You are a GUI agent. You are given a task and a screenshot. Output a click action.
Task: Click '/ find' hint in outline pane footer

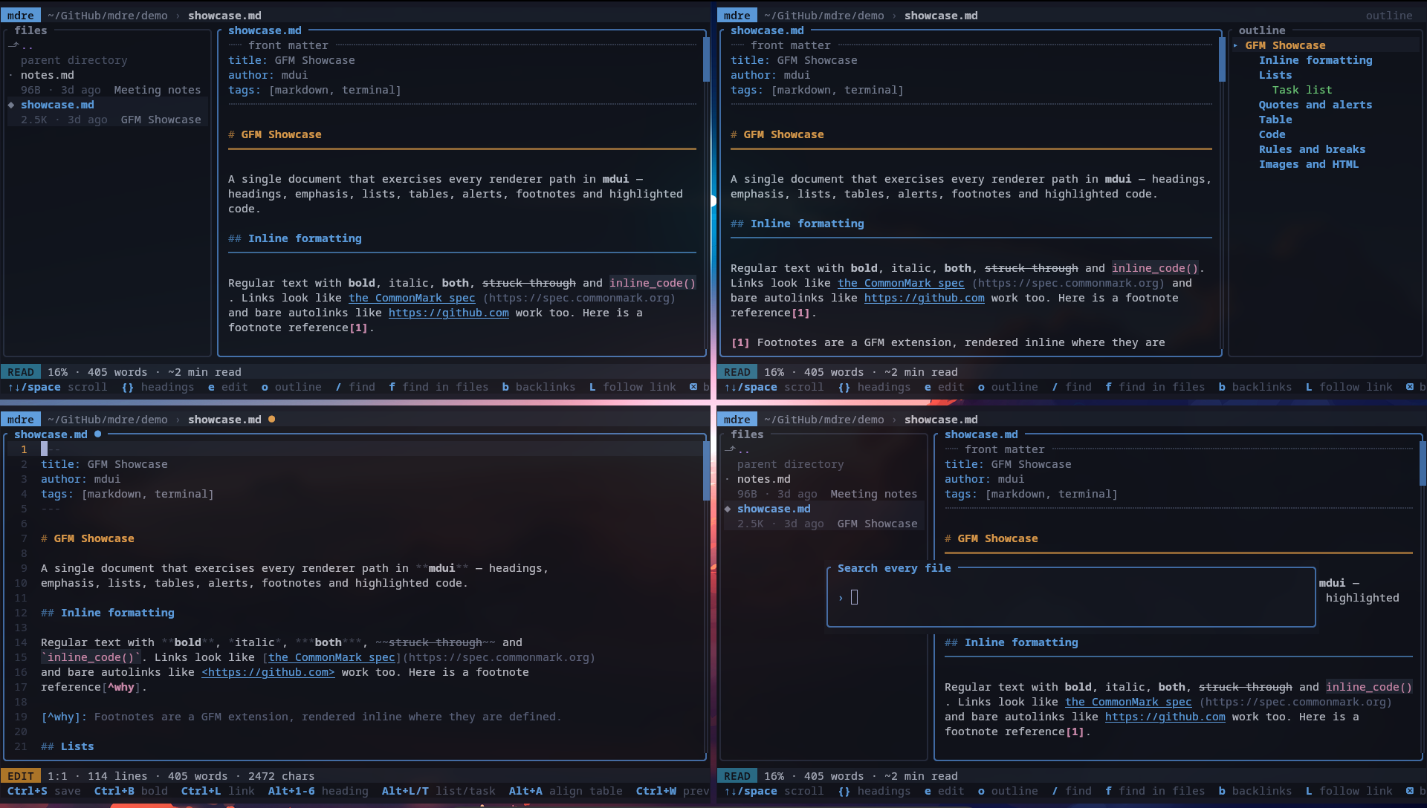tap(1072, 387)
